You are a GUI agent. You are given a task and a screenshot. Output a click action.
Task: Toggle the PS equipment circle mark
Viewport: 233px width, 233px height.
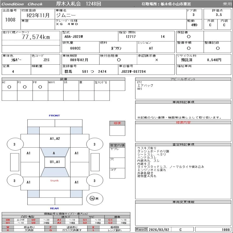(24, 87)
